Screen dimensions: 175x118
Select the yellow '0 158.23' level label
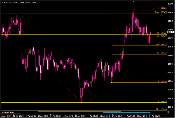coord(162,102)
